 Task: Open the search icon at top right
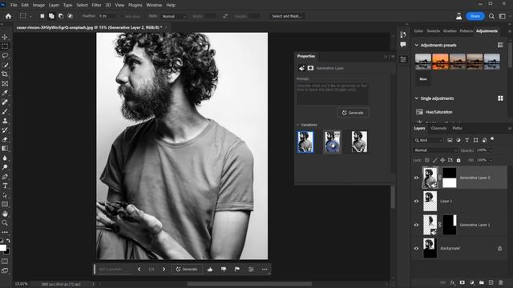click(491, 16)
